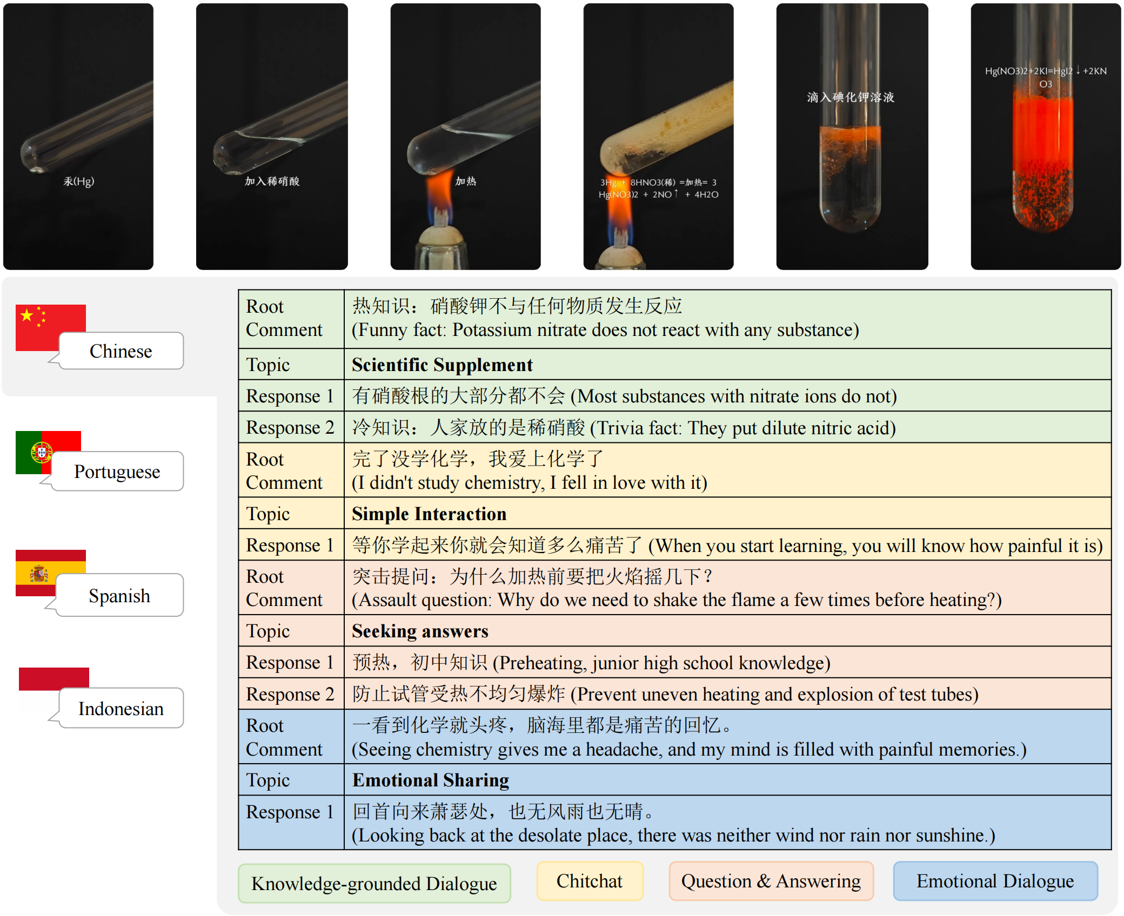The width and height of the screenshot is (1124, 916).
Task: Open the mercury (Hg) test tube frame
Action: pyautogui.click(x=78, y=137)
